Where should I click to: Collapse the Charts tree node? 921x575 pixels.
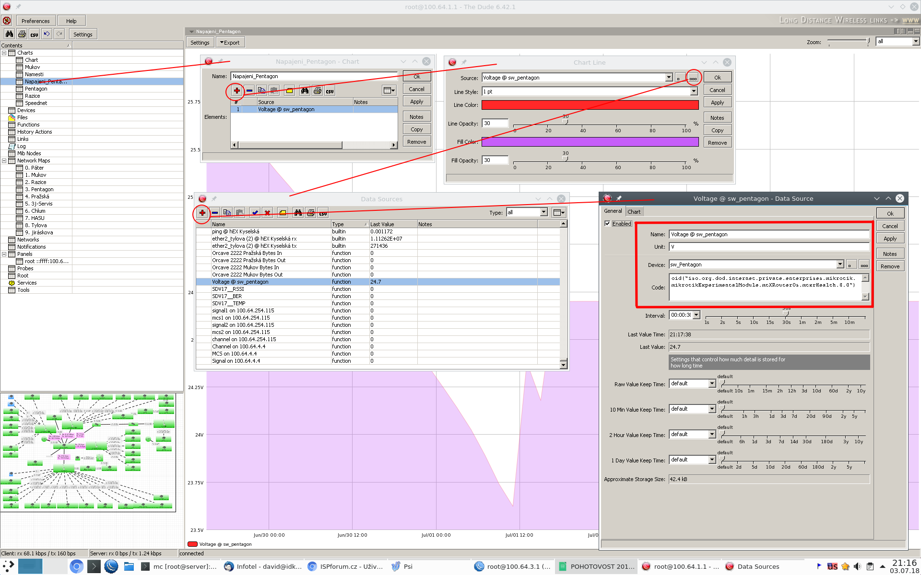(4, 53)
